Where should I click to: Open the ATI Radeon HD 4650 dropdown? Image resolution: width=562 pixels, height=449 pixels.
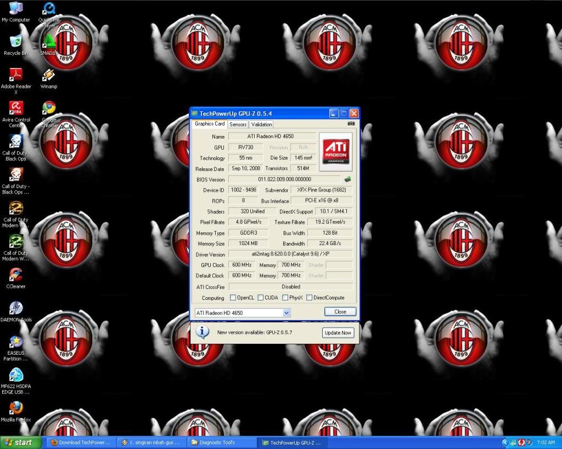point(286,312)
